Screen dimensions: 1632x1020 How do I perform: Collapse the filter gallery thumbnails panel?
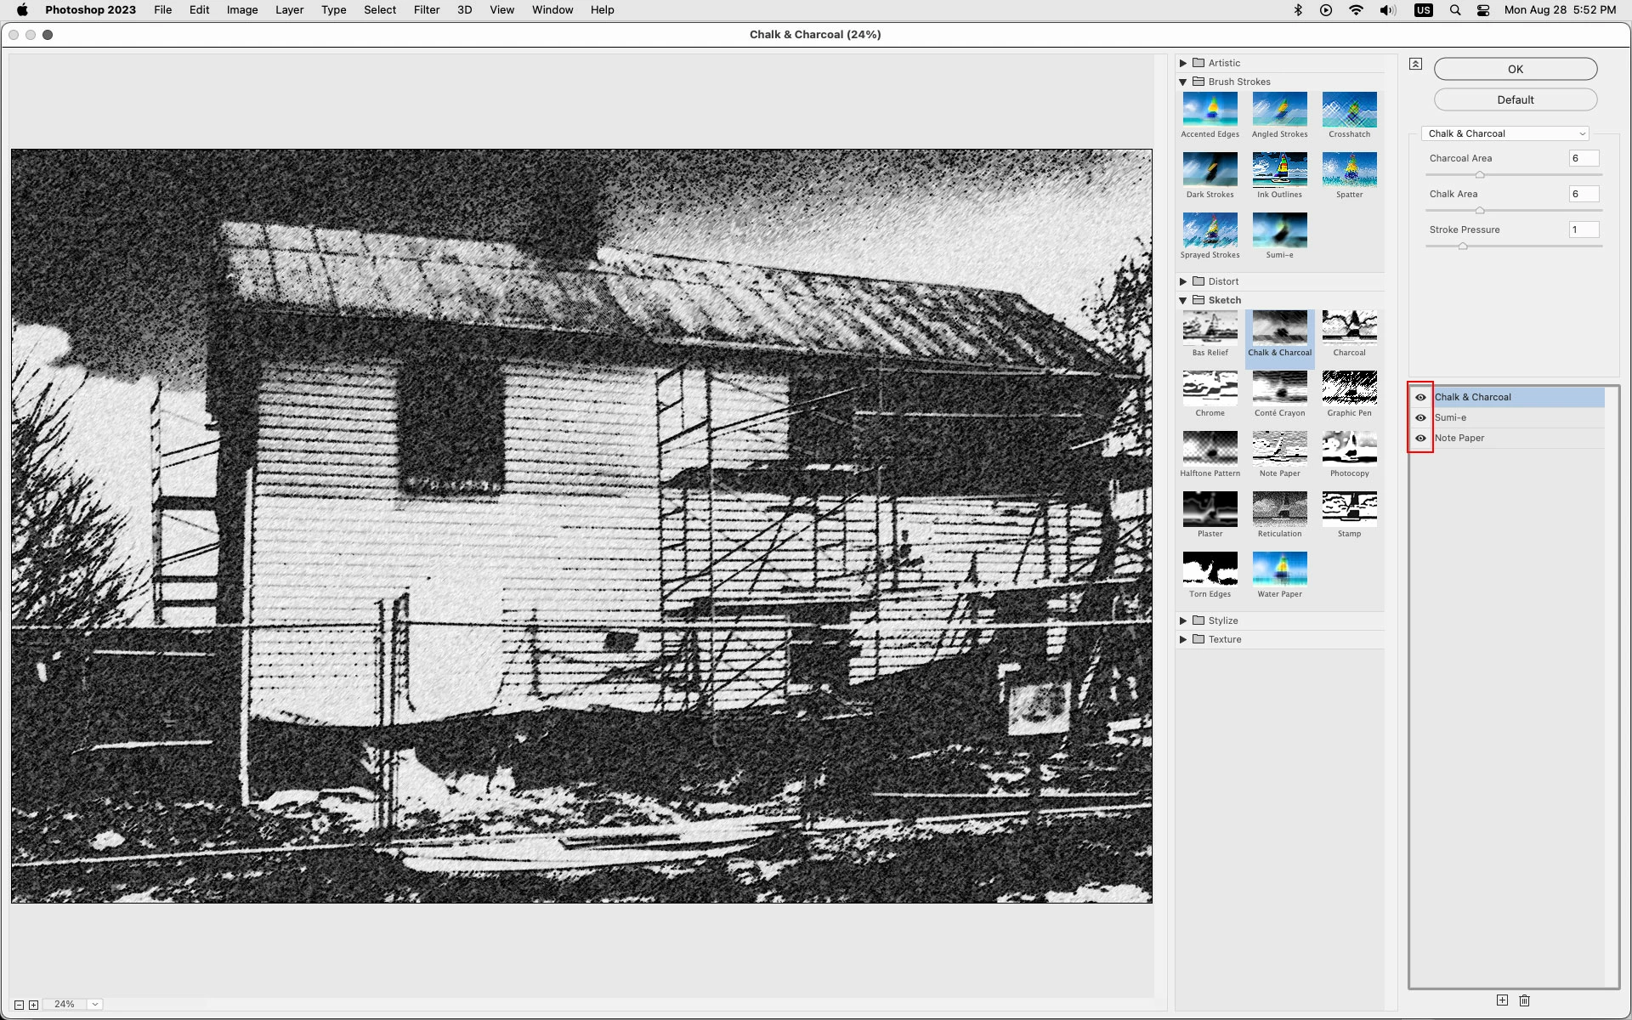click(1415, 64)
